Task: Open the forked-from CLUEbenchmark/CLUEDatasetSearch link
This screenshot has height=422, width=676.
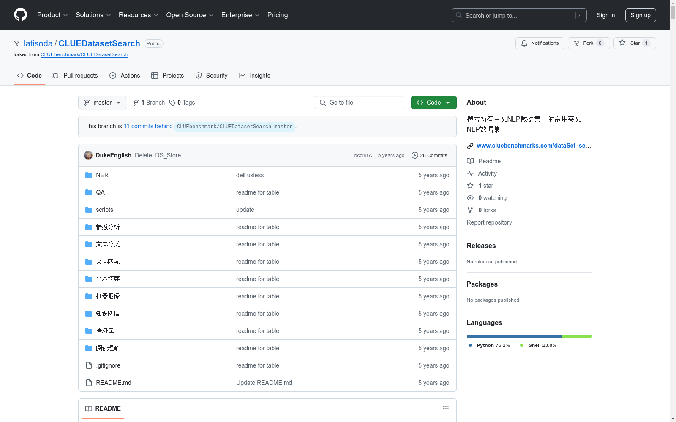Action: (84, 54)
